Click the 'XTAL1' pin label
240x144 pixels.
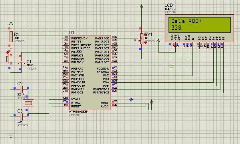(x=75, y=99)
